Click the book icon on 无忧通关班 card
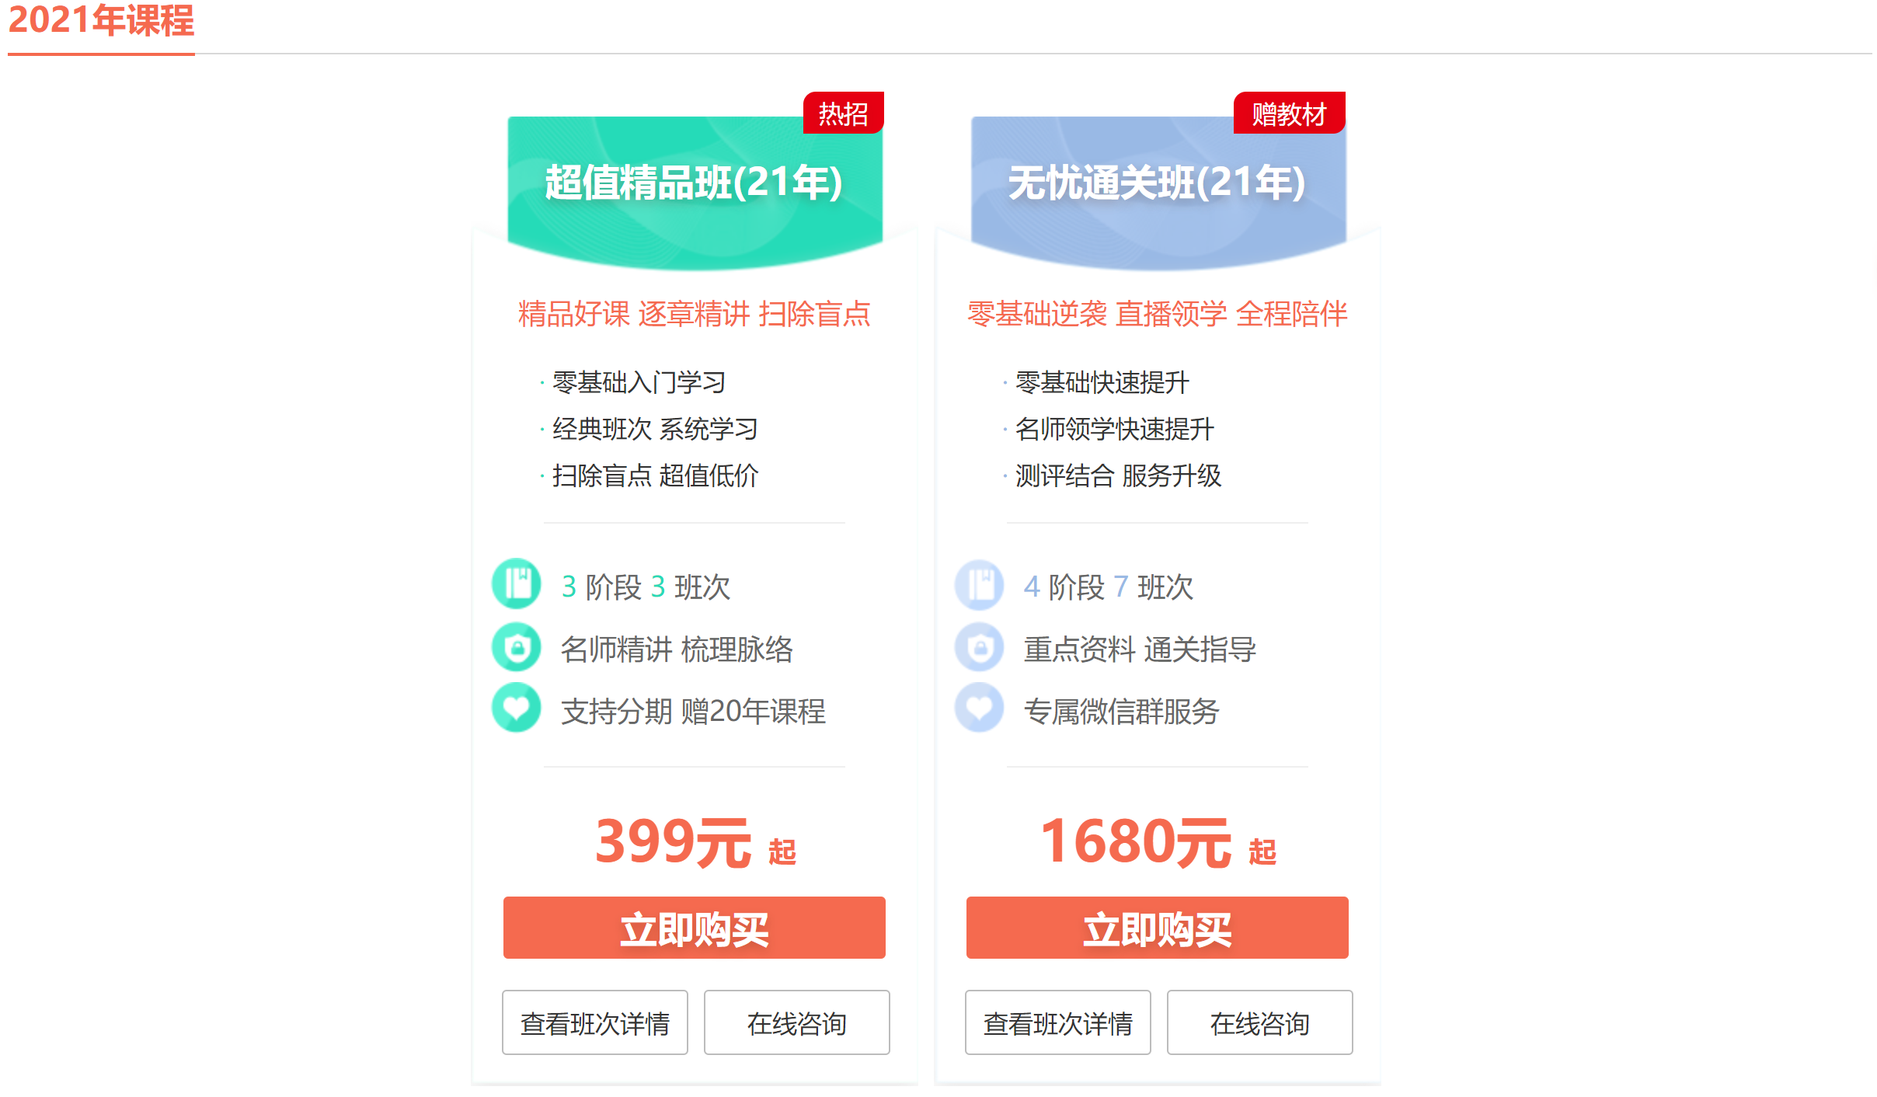1877x1097 pixels. click(x=980, y=586)
